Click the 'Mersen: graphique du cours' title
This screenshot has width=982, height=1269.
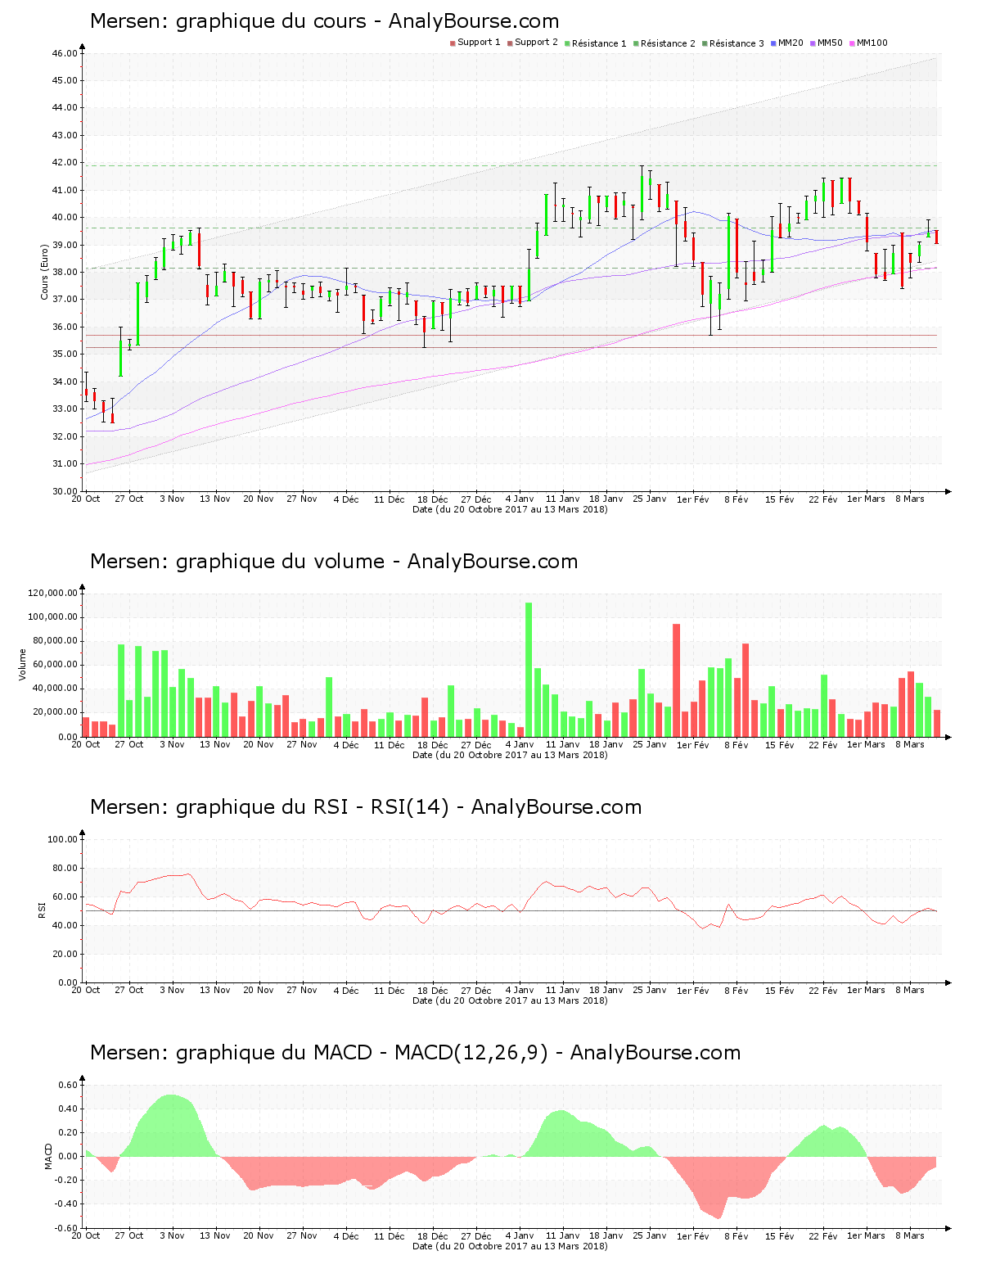(x=324, y=21)
